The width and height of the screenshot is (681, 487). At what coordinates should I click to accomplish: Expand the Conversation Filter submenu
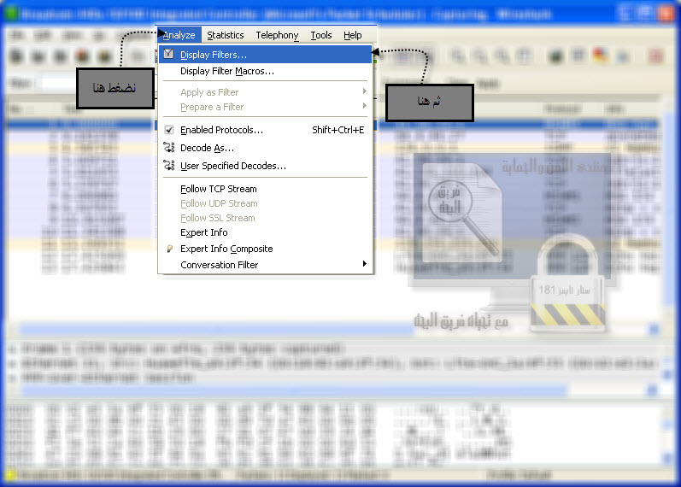click(x=265, y=265)
